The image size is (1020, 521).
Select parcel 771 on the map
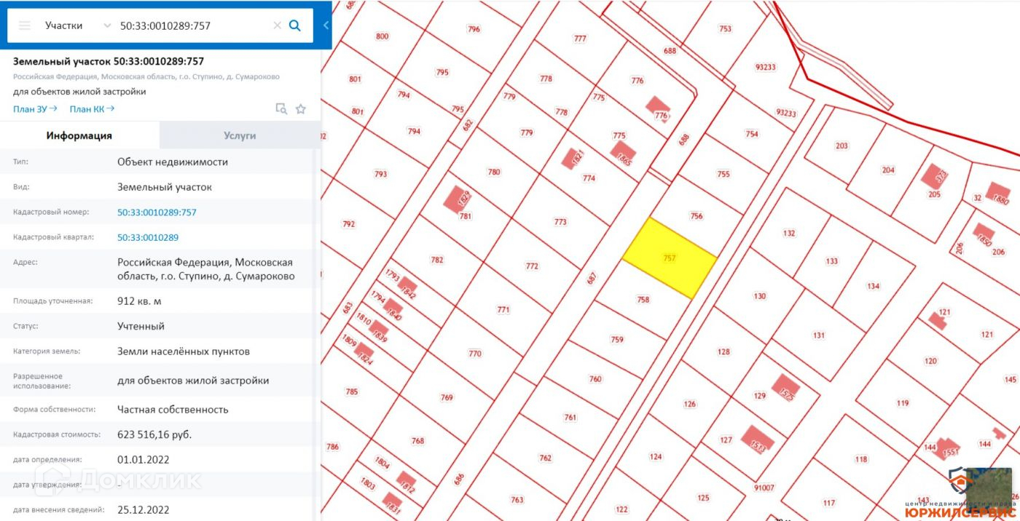click(503, 309)
